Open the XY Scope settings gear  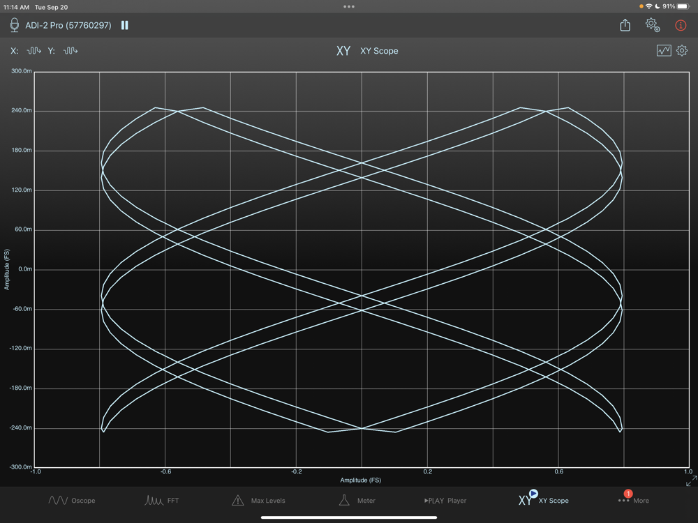click(x=682, y=50)
